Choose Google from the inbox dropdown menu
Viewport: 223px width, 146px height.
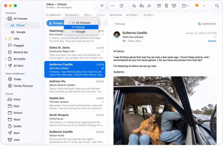81,32
